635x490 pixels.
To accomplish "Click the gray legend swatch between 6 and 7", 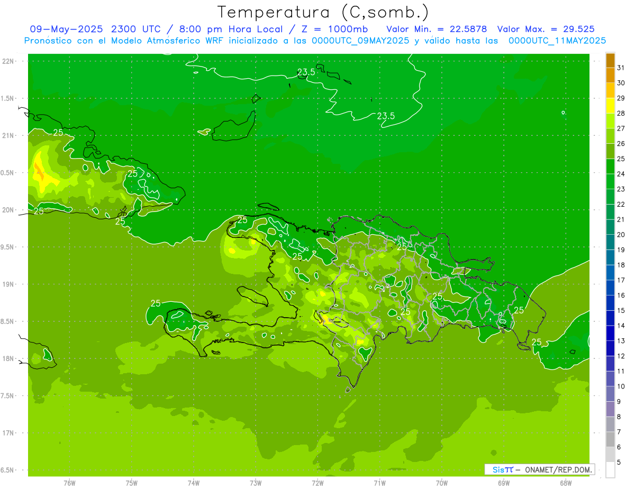I will coord(610,439).
